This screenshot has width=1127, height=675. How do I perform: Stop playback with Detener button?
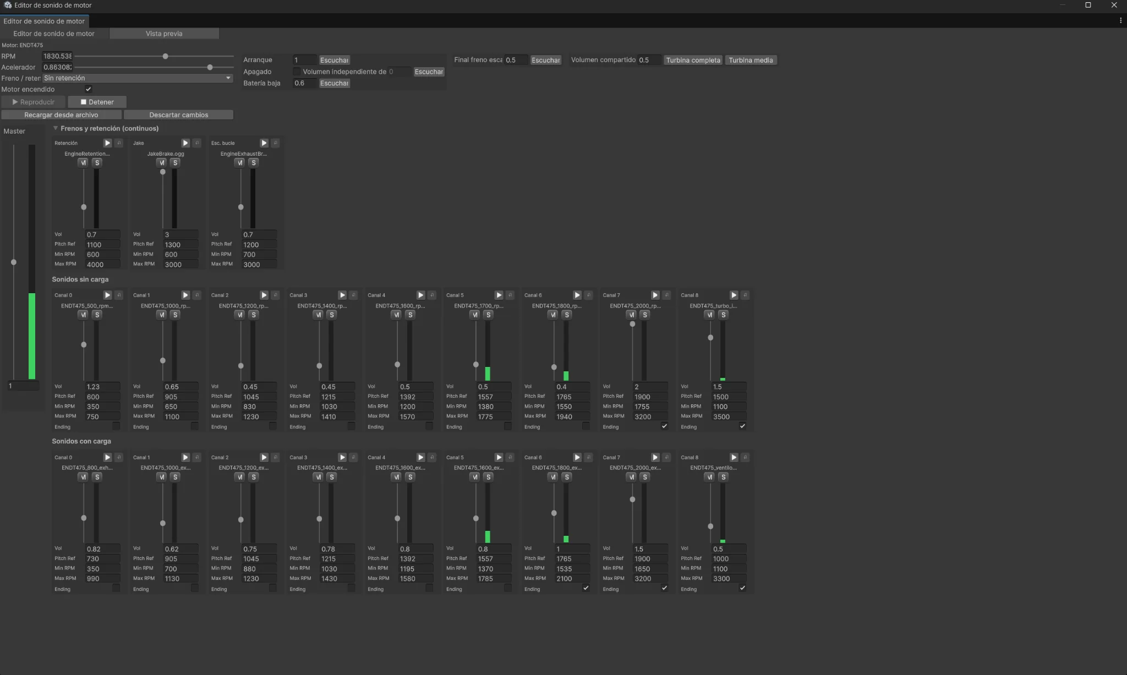pyautogui.click(x=97, y=102)
